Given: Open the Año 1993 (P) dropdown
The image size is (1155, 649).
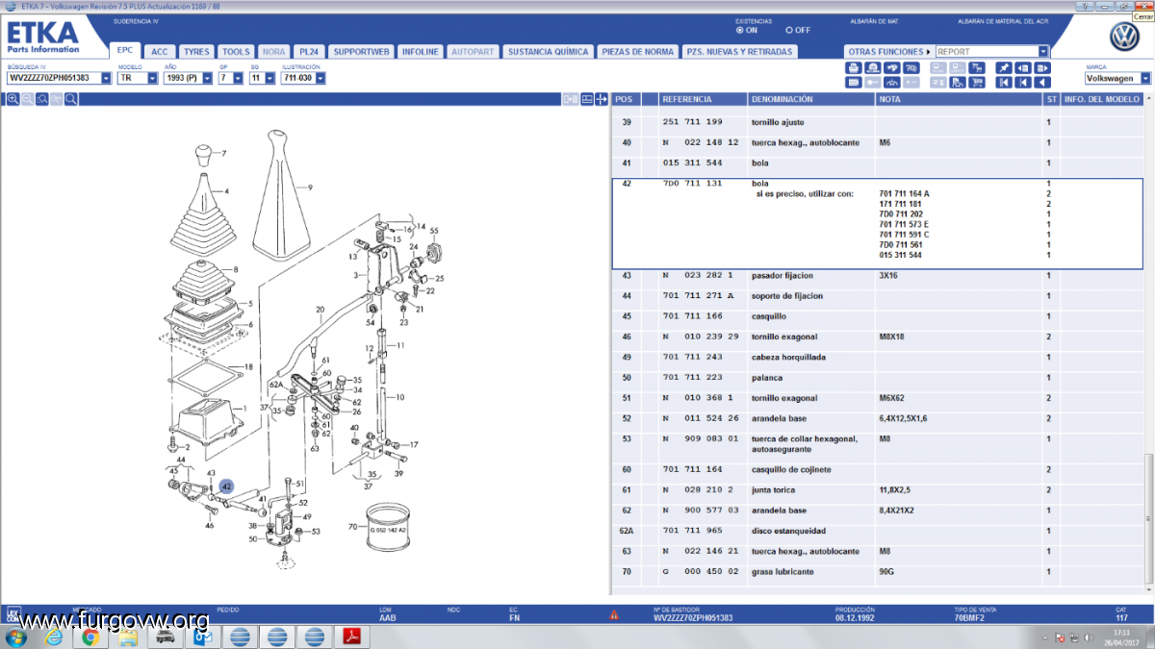Looking at the screenshot, I should click(207, 78).
